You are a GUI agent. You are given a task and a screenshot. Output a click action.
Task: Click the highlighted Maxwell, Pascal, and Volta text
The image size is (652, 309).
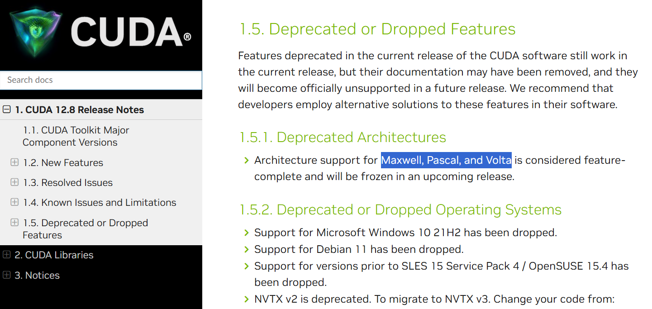coord(446,160)
